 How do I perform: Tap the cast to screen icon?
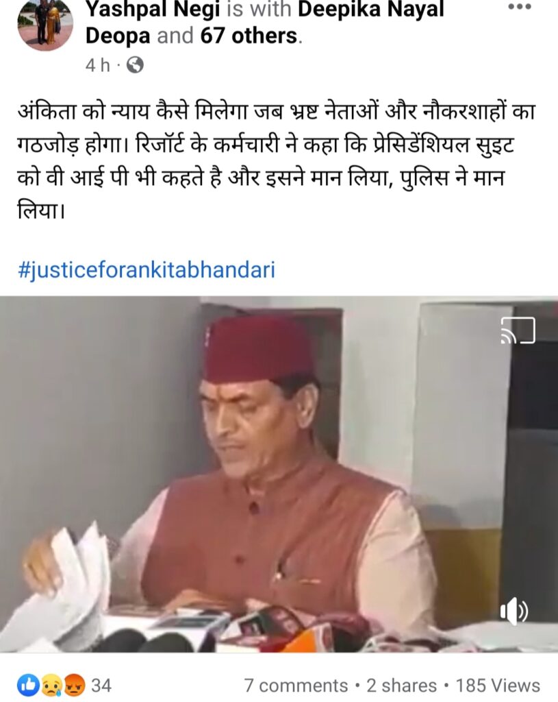click(518, 330)
